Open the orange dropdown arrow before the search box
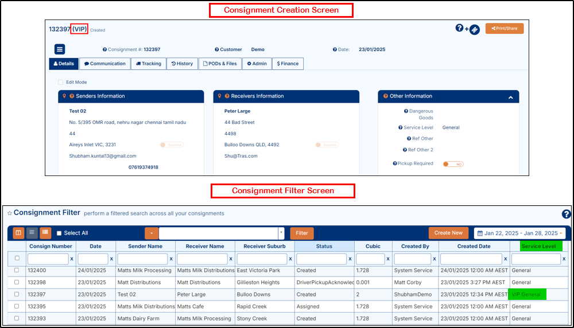Viewport: 574px width, 328px height. (151, 233)
